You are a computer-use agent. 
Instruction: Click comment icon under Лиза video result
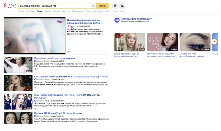tap(68, 52)
